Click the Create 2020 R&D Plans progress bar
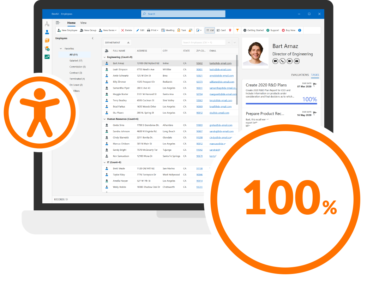 pos(281,103)
